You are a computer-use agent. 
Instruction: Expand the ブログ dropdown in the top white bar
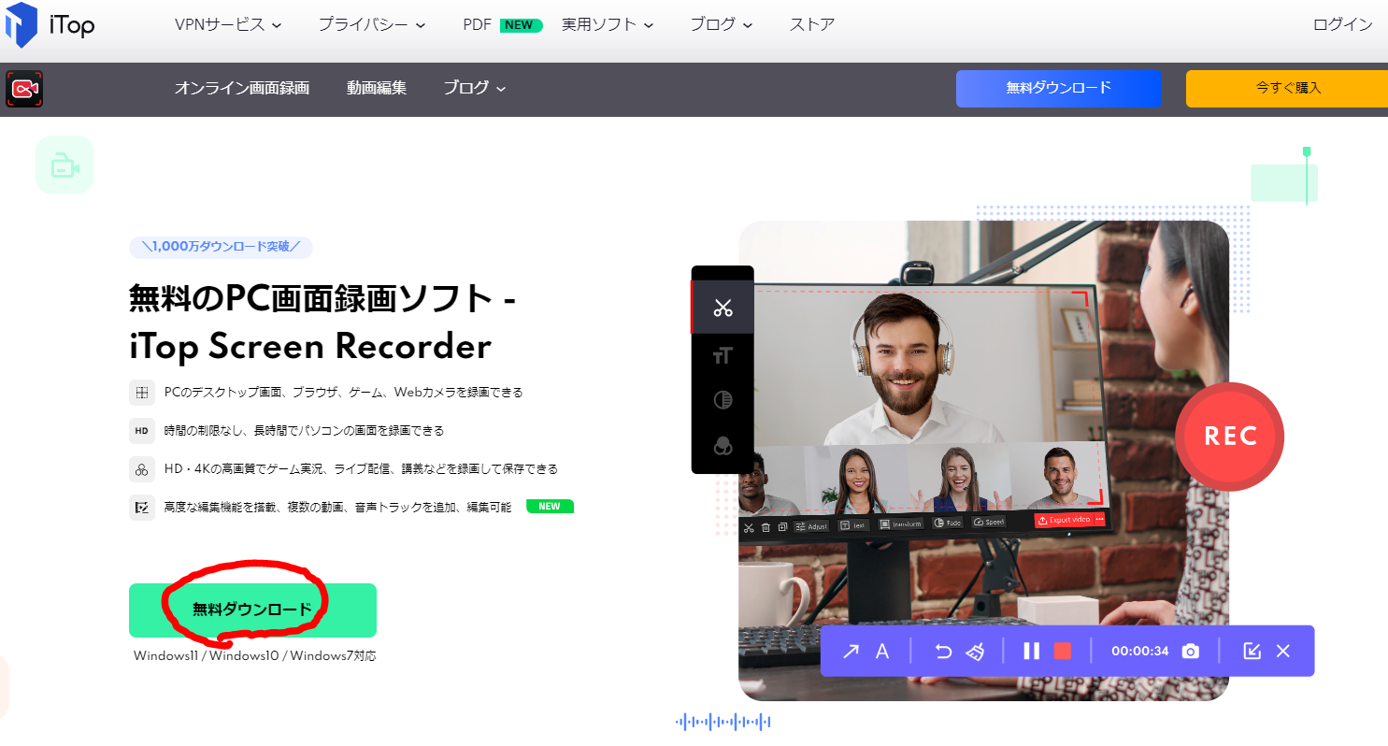(722, 25)
